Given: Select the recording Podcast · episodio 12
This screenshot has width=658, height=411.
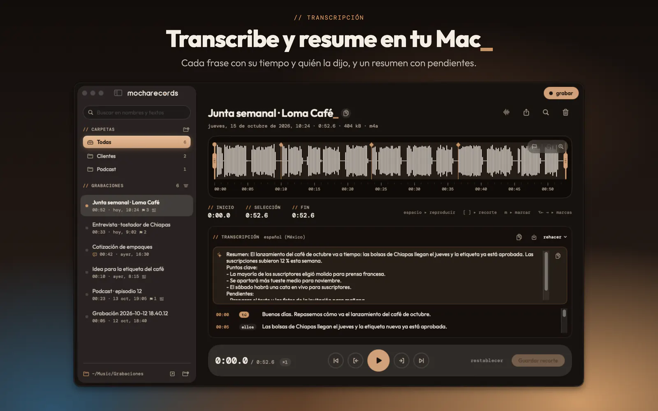Looking at the screenshot, I should point(137,295).
